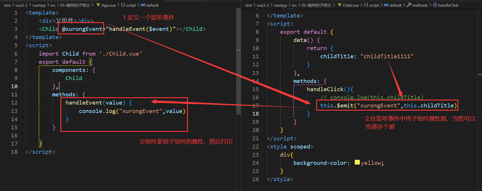482x191 pixels.
Task: Click the braces script icon in Child.vue breadcrumb
Action: click(x=366, y=5)
